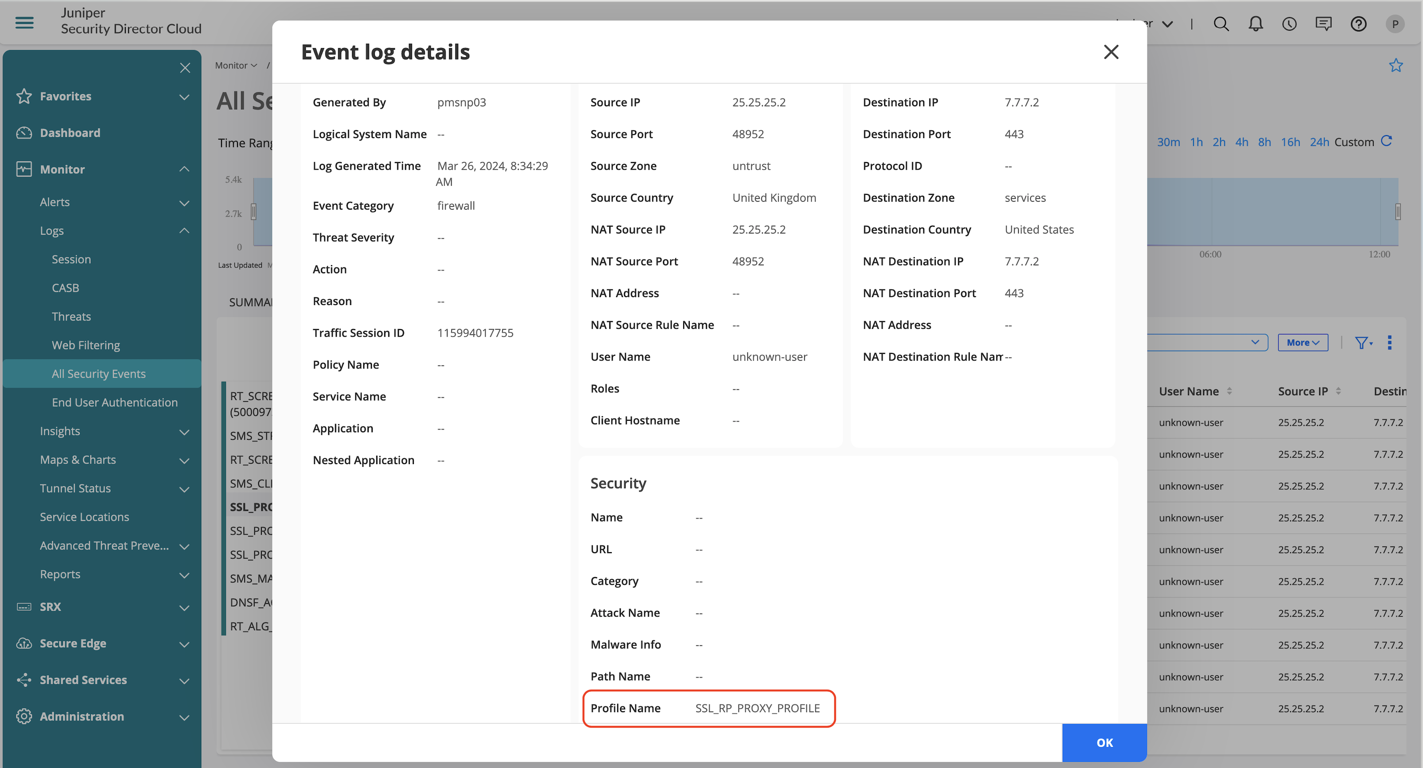Collapse the Logs submenu
1423x768 pixels.
click(184, 231)
